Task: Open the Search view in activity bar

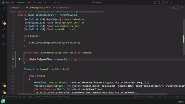Action: [x=3, y=15]
